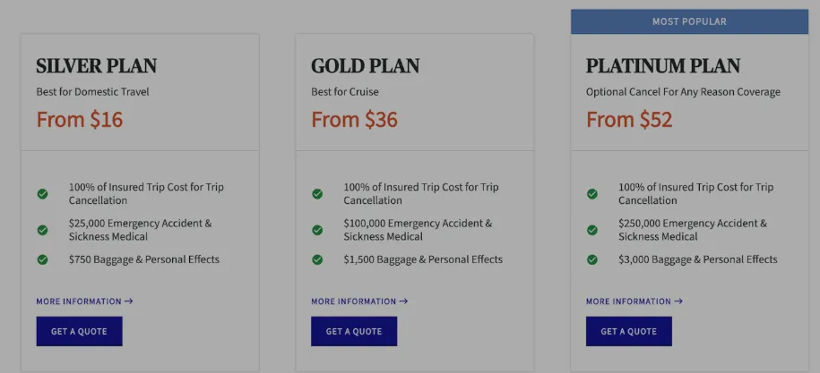Click Platinum Plan trip cancellation checkmark icon
Viewport: 820px width, 373px height.
click(592, 194)
